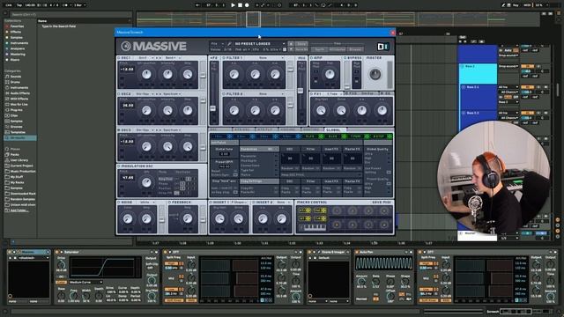Open the Clips category
The height and width of the screenshot is (317, 564).
click(14, 115)
